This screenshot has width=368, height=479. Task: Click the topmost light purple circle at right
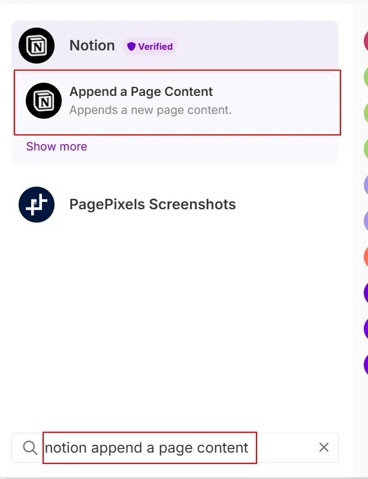[x=366, y=184]
